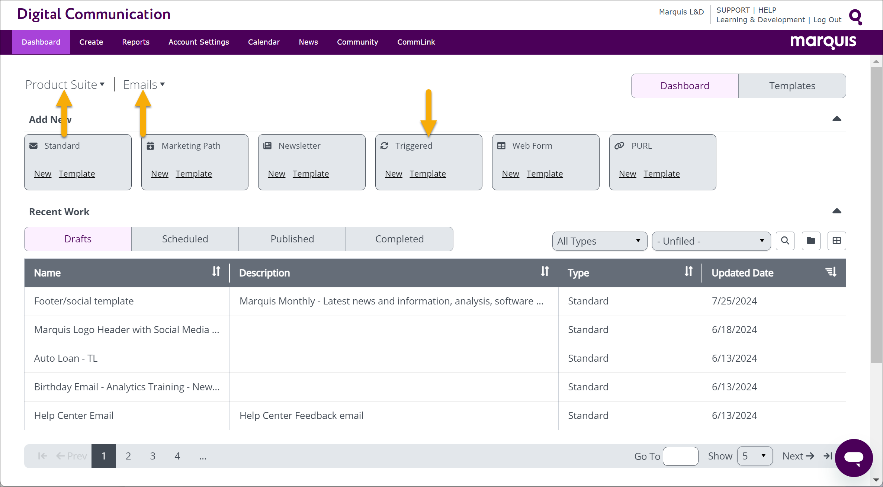This screenshot has width=883, height=487.
Task: Click Template under PURL
Action: [662, 174]
